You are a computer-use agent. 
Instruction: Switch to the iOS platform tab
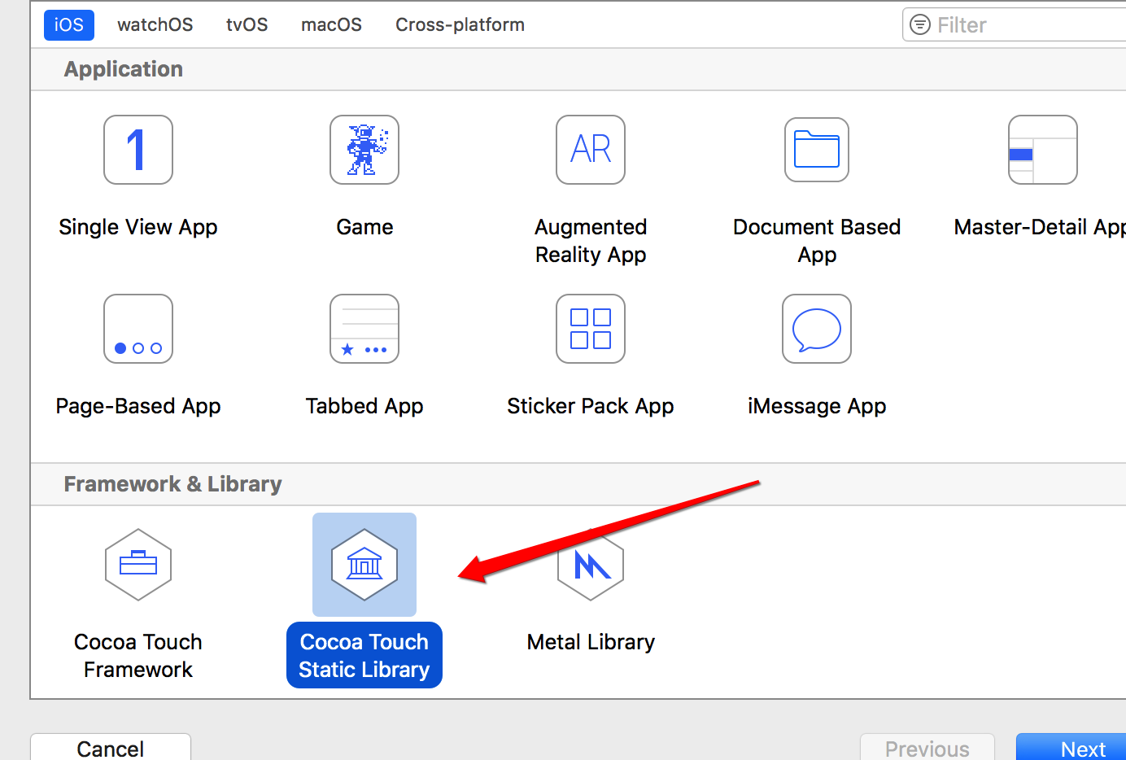pyautogui.click(x=69, y=24)
